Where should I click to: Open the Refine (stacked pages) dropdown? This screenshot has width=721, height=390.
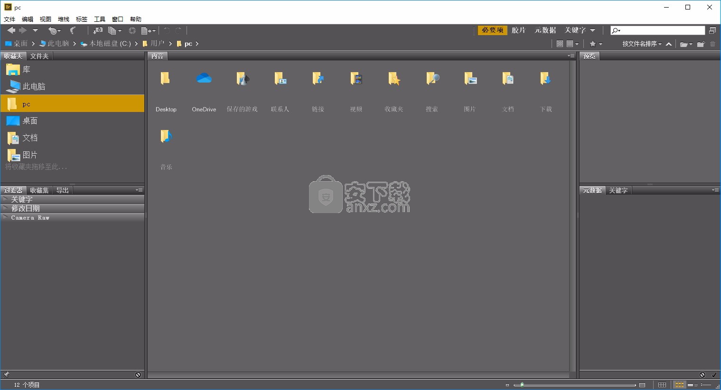click(x=114, y=30)
